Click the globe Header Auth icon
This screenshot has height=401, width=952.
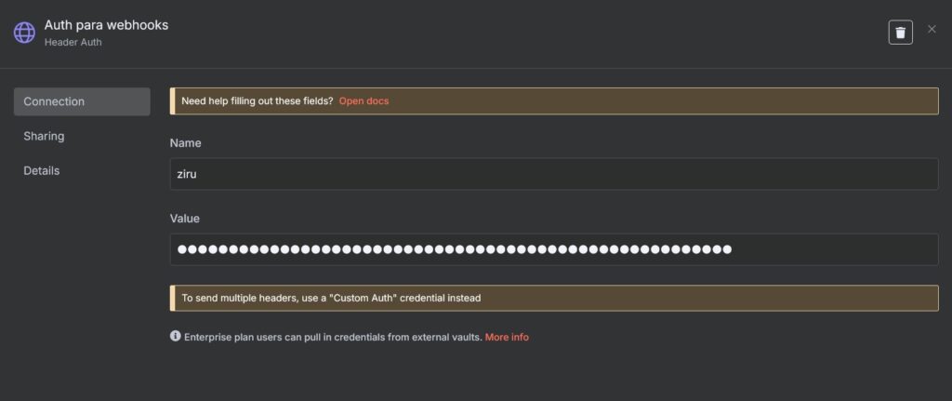point(24,33)
